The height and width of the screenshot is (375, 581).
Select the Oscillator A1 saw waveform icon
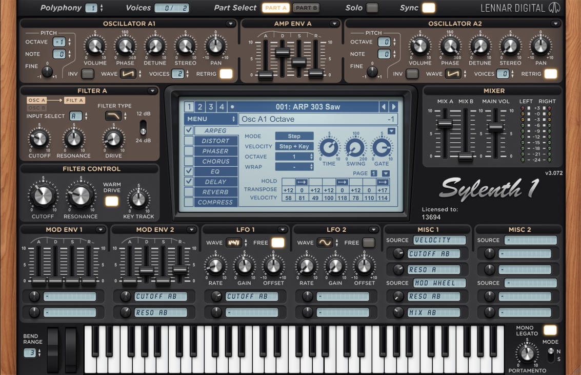(128, 74)
